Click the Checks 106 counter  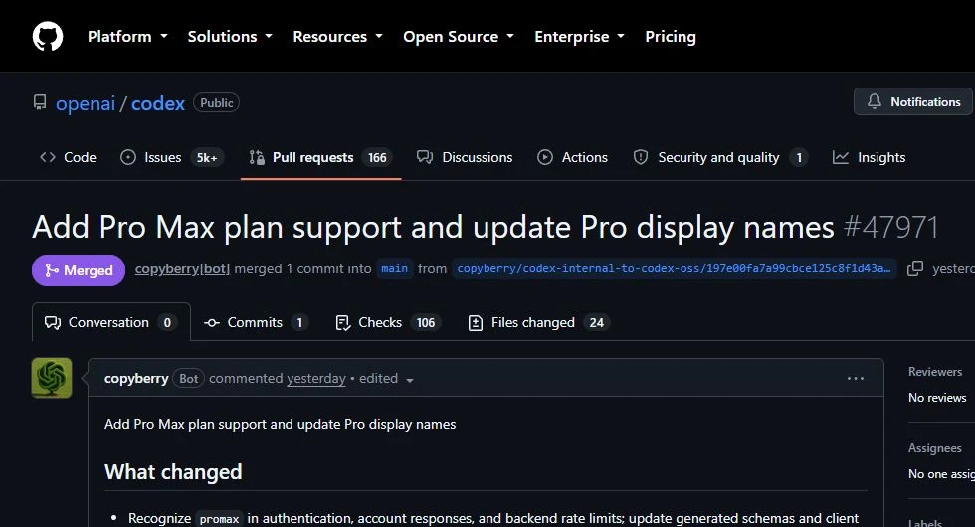tap(426, 322)
